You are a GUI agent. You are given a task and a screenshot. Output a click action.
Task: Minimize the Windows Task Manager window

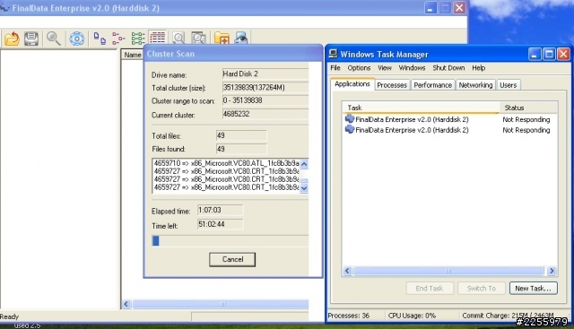coord(535,55)
